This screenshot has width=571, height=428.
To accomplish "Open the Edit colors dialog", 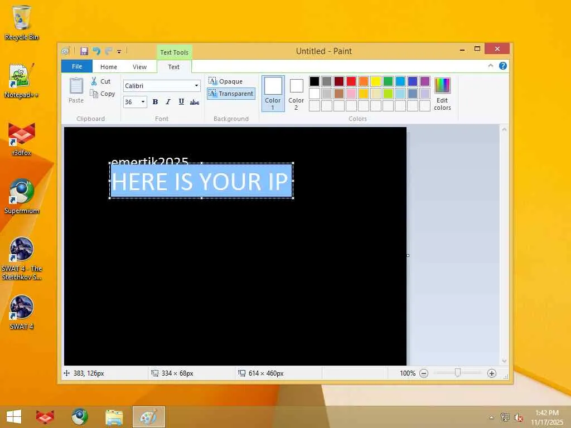I will [x=442, y=94].
